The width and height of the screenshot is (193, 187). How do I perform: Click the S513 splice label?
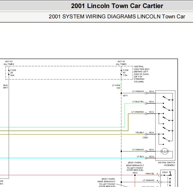tap(135, 173)
